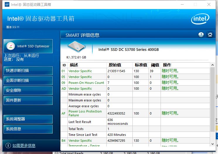Screen dimensions: 218x154
Task: Run Intel SSD Optimizer
Action: [x=28, y=46]
